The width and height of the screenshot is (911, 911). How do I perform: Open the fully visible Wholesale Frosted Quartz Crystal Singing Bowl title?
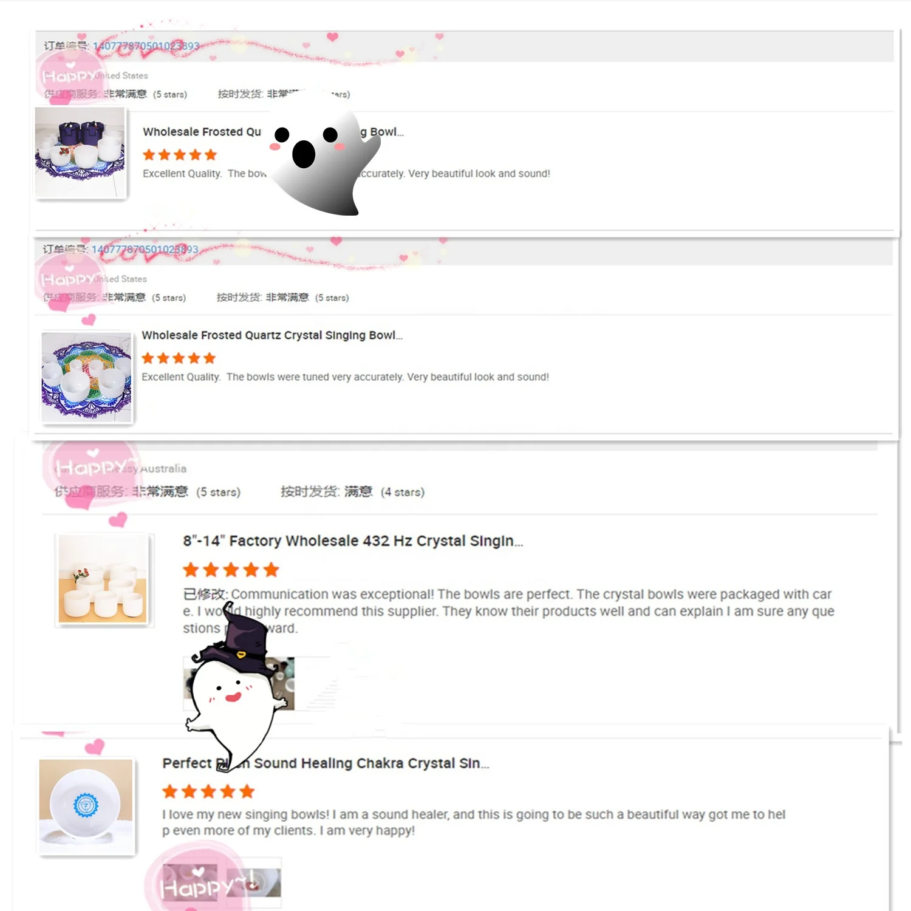[272, 335]
